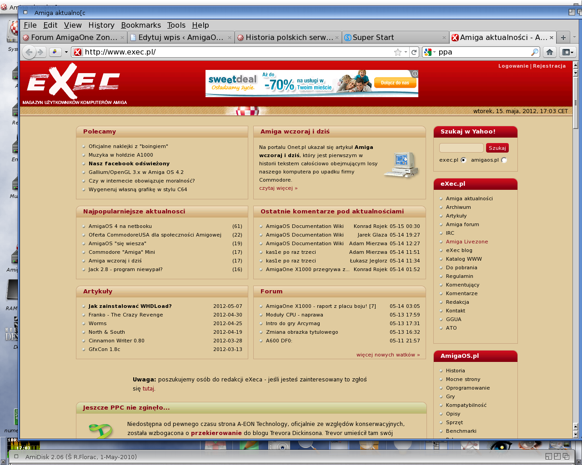Click the Rejestracja link
Viewport: 582px width, 465px height.
point(549,66)
